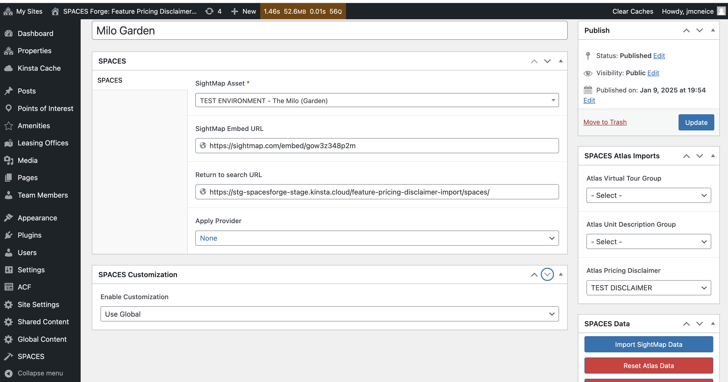Open the Apply Provider dropdown
The height and width of the screenshot is (382, 728).
(377, 238)
